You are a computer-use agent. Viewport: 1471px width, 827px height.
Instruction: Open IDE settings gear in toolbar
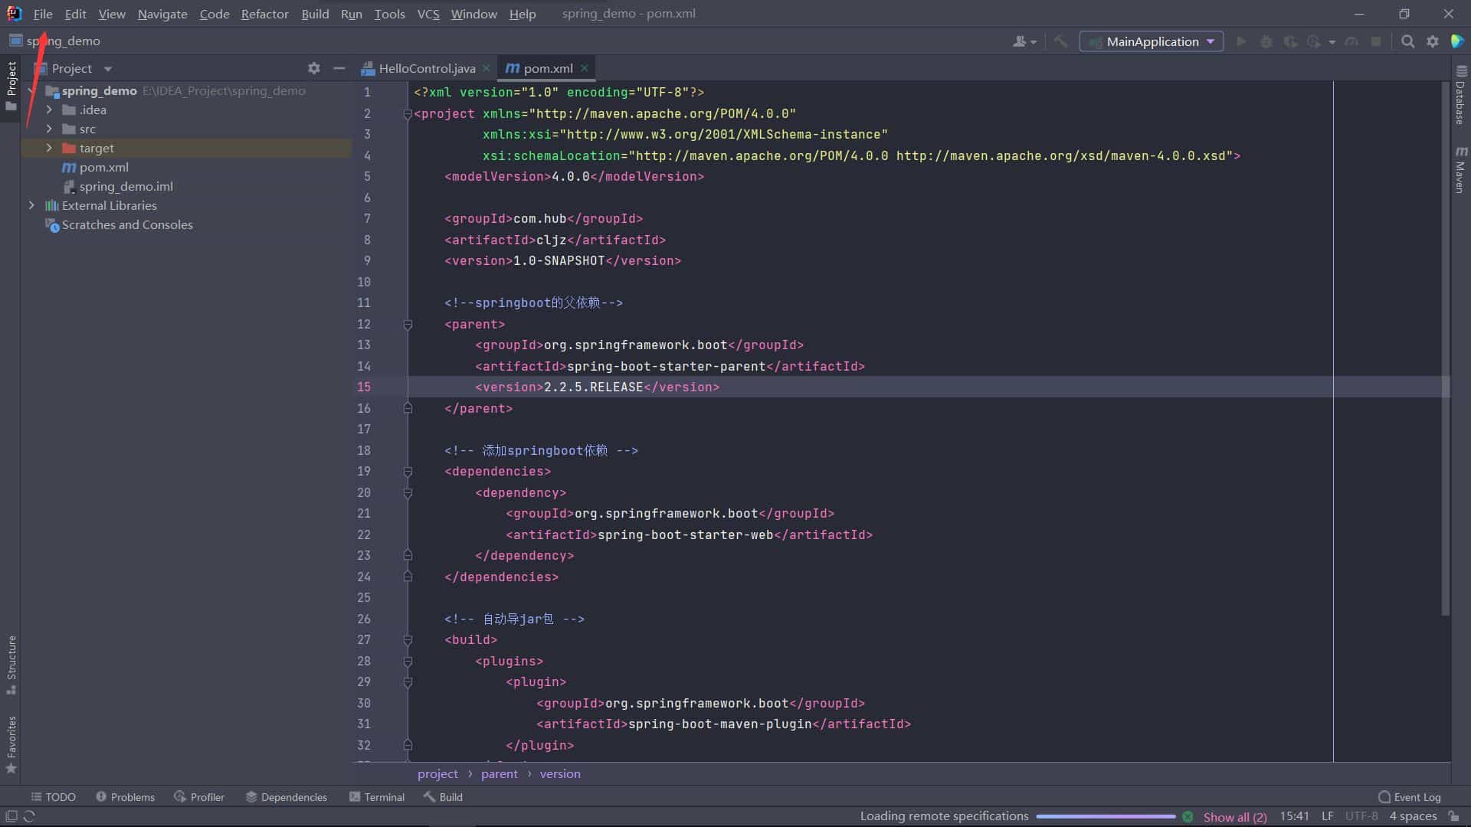pos(1432,41)
